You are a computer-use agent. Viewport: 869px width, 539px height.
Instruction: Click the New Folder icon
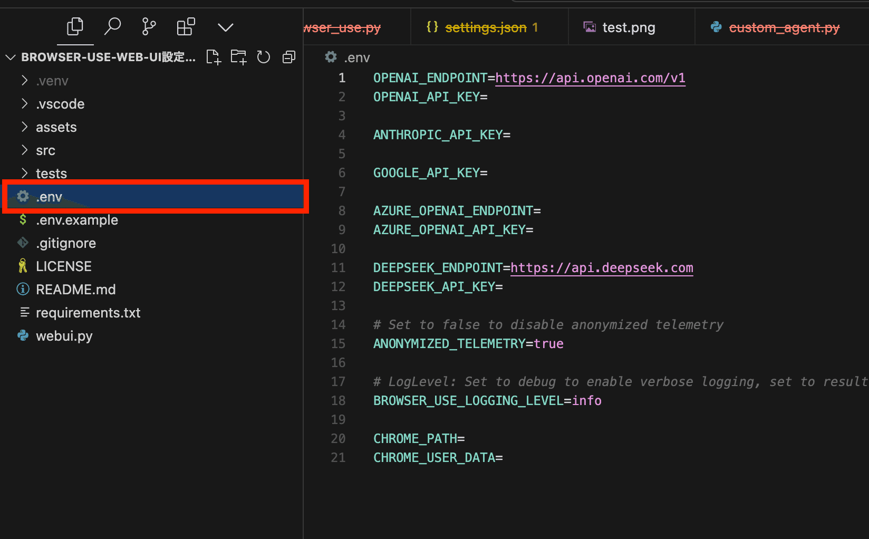238,57
